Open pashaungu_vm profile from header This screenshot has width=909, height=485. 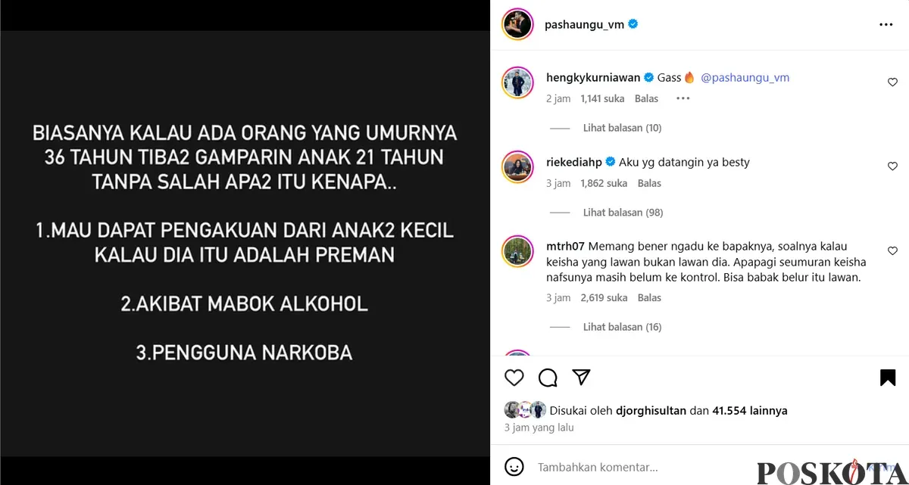[x=584, y=24]
